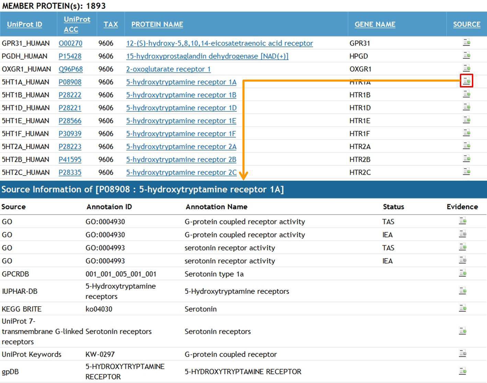The width and height of the screenshot is (487, 383).
Task: View evidence for UniProt 7-transmembrane Serotonin receptors
Action: (463, 331)
